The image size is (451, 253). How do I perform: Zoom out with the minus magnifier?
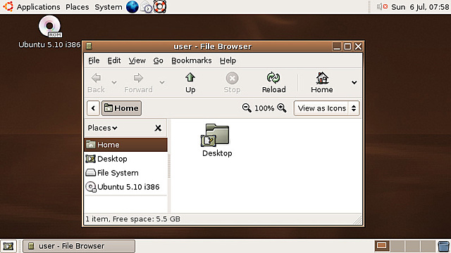(247, 108)
